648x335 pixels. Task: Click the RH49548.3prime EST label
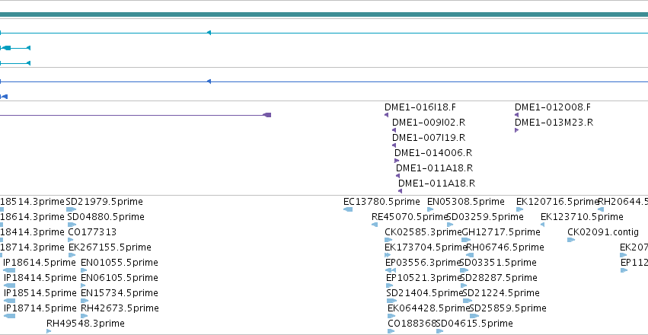[x=85, y=324]
